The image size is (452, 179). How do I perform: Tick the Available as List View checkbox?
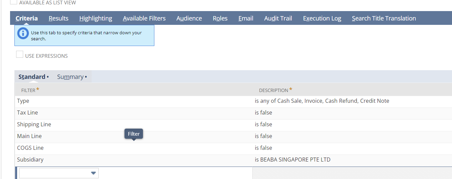(13, 2)
